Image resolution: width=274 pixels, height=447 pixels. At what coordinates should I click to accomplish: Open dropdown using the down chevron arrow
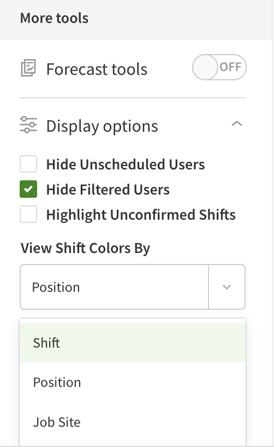(227, 287)
